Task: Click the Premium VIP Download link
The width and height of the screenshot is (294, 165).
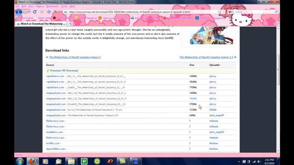Action: [x=64, y=71]
